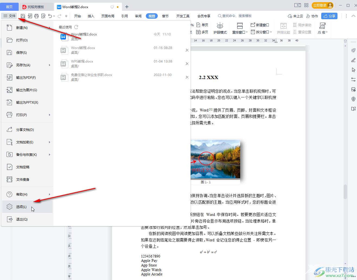The width and height of the screenshot is (357, 280).
Task: Click the 单页 single page view button
Action: click(202, 25)
